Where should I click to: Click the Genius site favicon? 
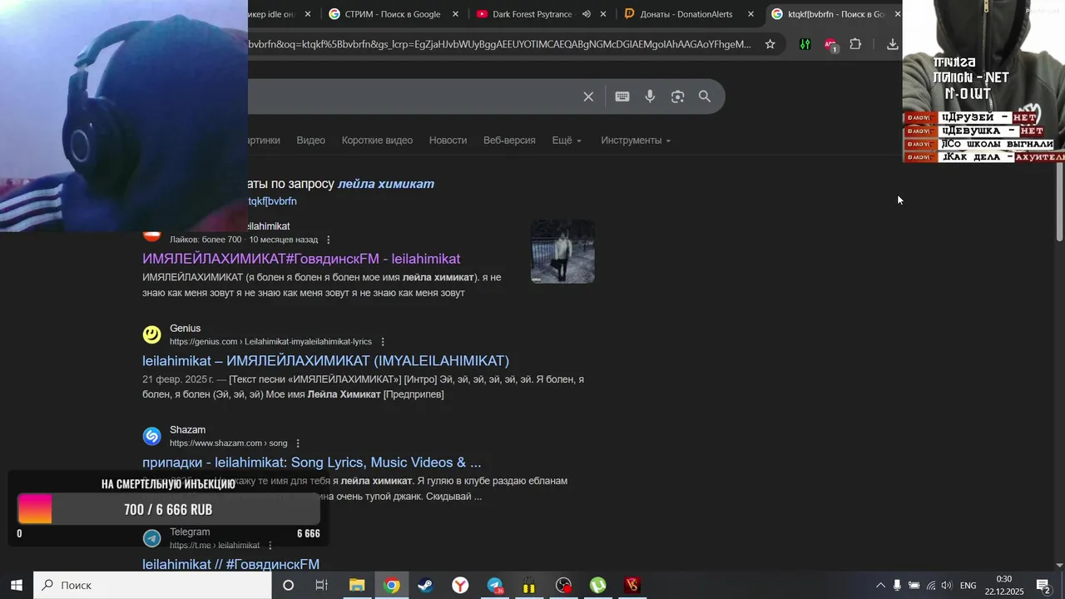151,334
